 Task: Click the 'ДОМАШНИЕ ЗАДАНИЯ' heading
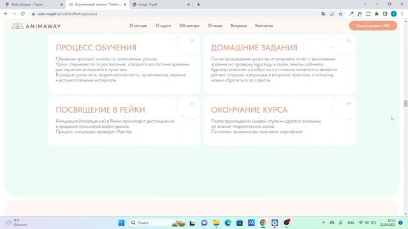tap(254, 48)
